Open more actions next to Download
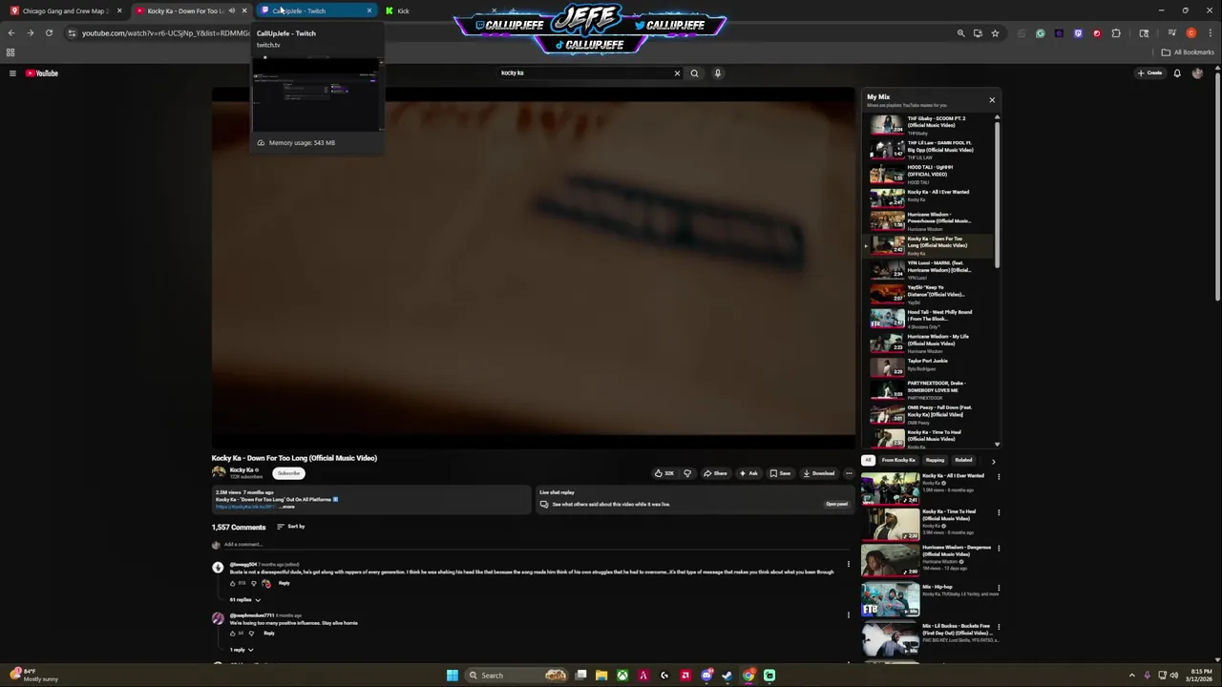 [849, 473]
